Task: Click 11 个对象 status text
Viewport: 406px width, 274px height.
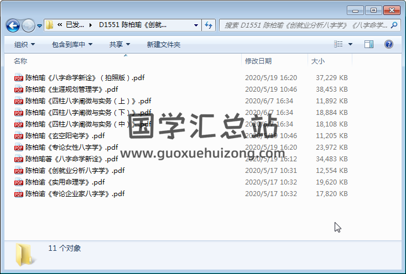Action: [x=65, y=248]
